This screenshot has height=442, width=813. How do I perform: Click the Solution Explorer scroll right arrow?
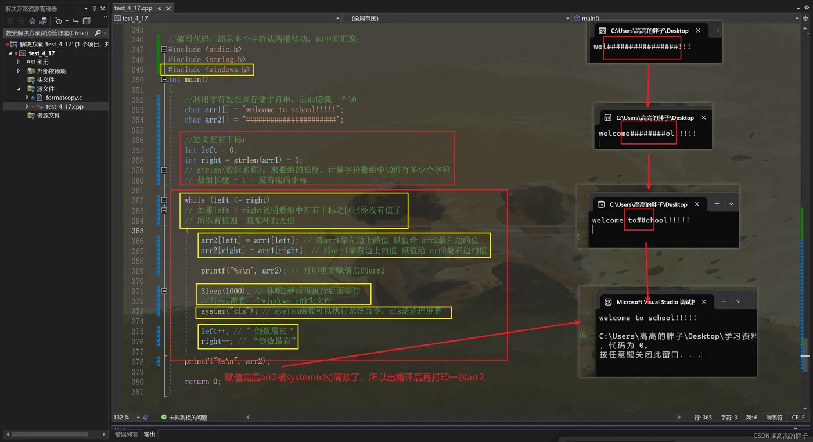tap(103, 434)
